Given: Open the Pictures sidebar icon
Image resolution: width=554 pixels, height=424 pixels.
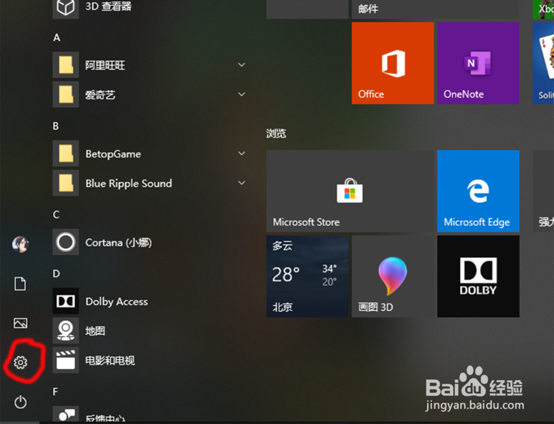Looking at the screenshot, I should pos(20,323).
